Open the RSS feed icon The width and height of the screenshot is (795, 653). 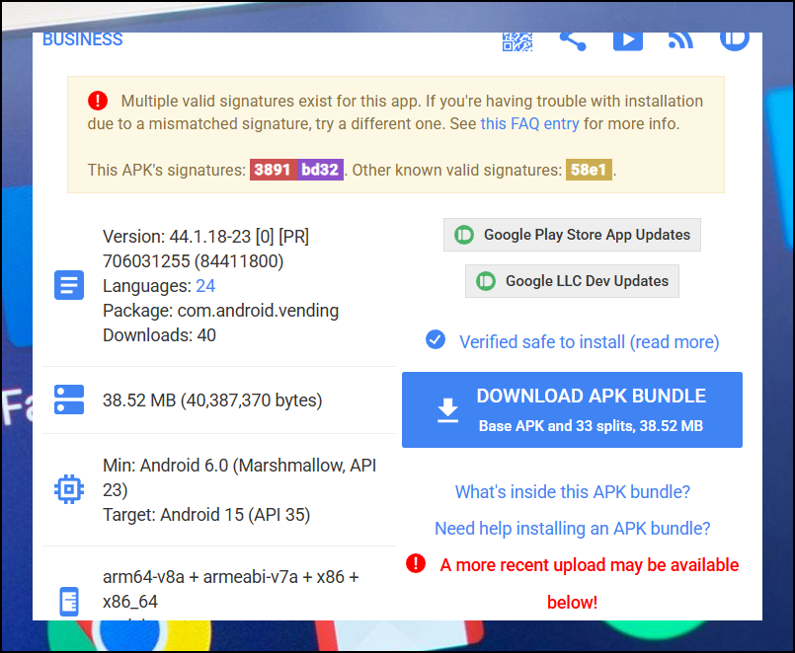(x=680, y=41)
